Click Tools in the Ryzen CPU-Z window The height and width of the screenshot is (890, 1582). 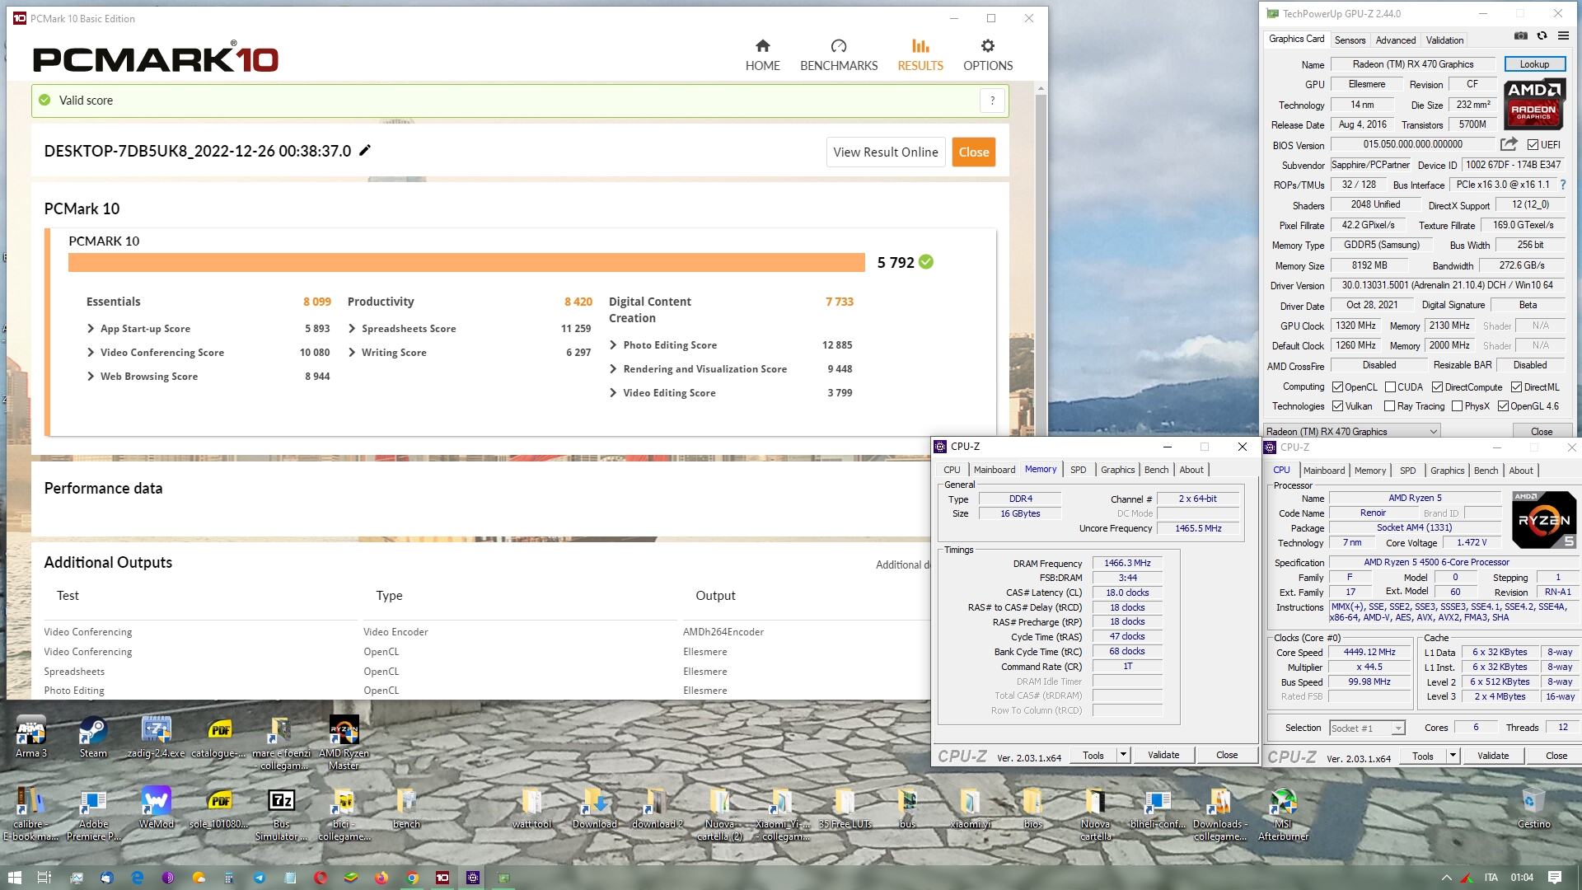tap(1422, 756)
